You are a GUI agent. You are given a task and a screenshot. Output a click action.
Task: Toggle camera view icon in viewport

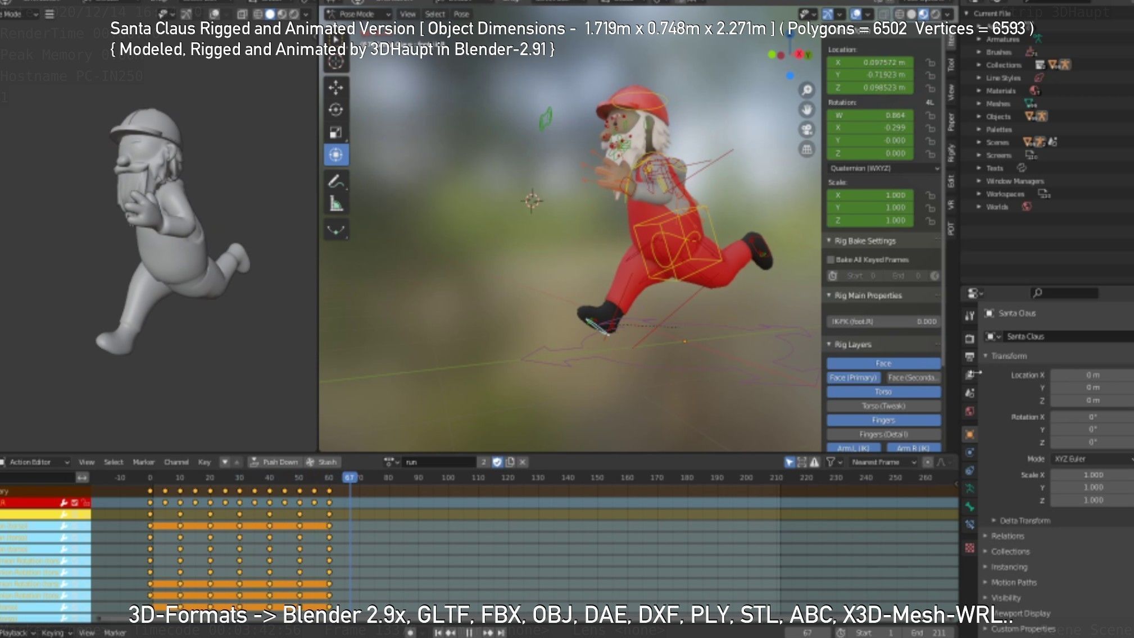tap(807, 129)
